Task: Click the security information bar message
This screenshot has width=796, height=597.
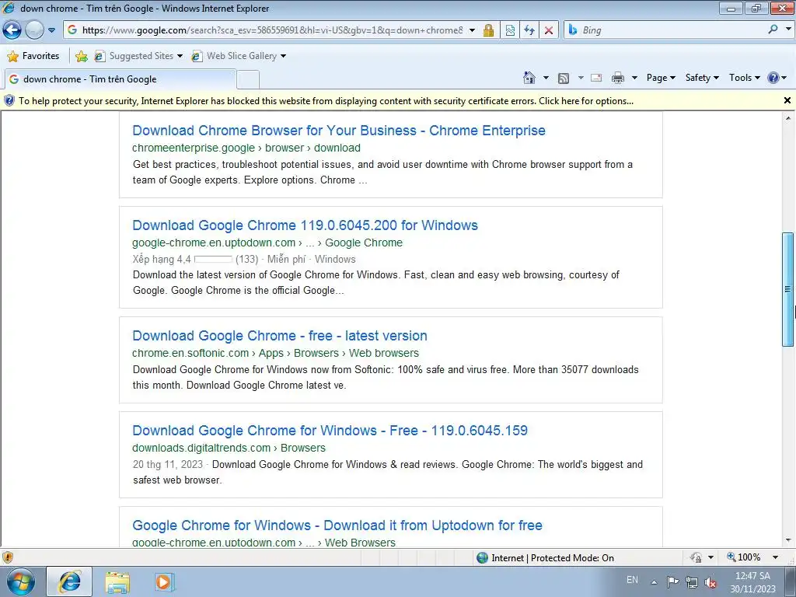Action: pyautogui.click(x=326, y=101)
